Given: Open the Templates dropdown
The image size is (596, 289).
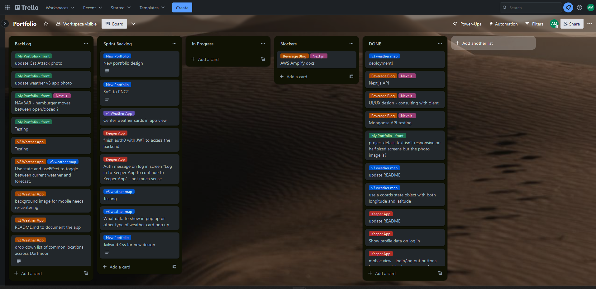Looking at the screenshot, I should (x=152, y=7).
